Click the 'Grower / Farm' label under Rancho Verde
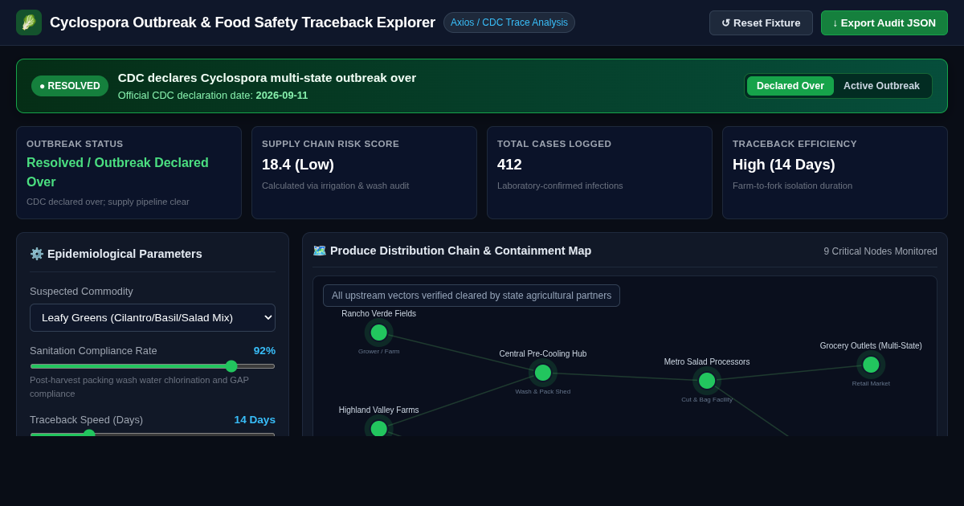This screenshot has height=506, width=964. tap(379, 352)
